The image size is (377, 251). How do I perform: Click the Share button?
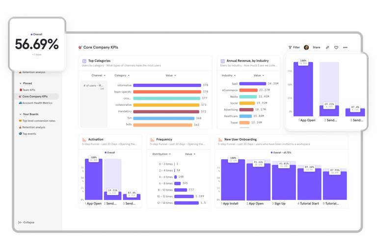pos(316,48)
